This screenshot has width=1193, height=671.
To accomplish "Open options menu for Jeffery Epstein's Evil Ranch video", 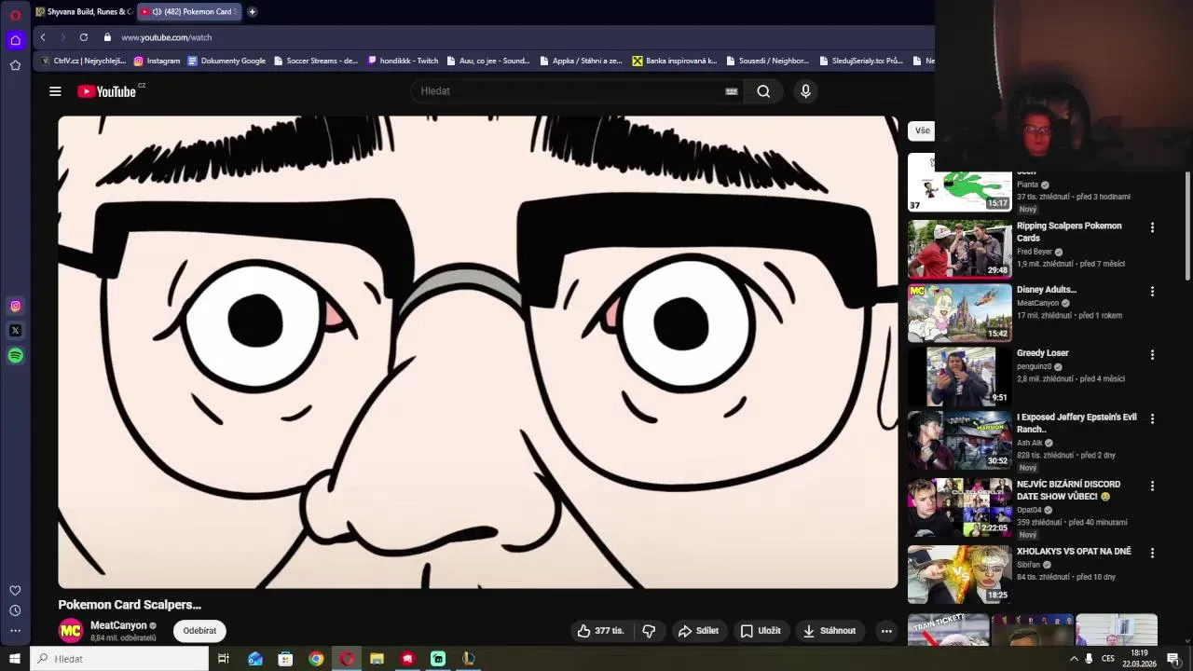I will (x=1152, y=418).
